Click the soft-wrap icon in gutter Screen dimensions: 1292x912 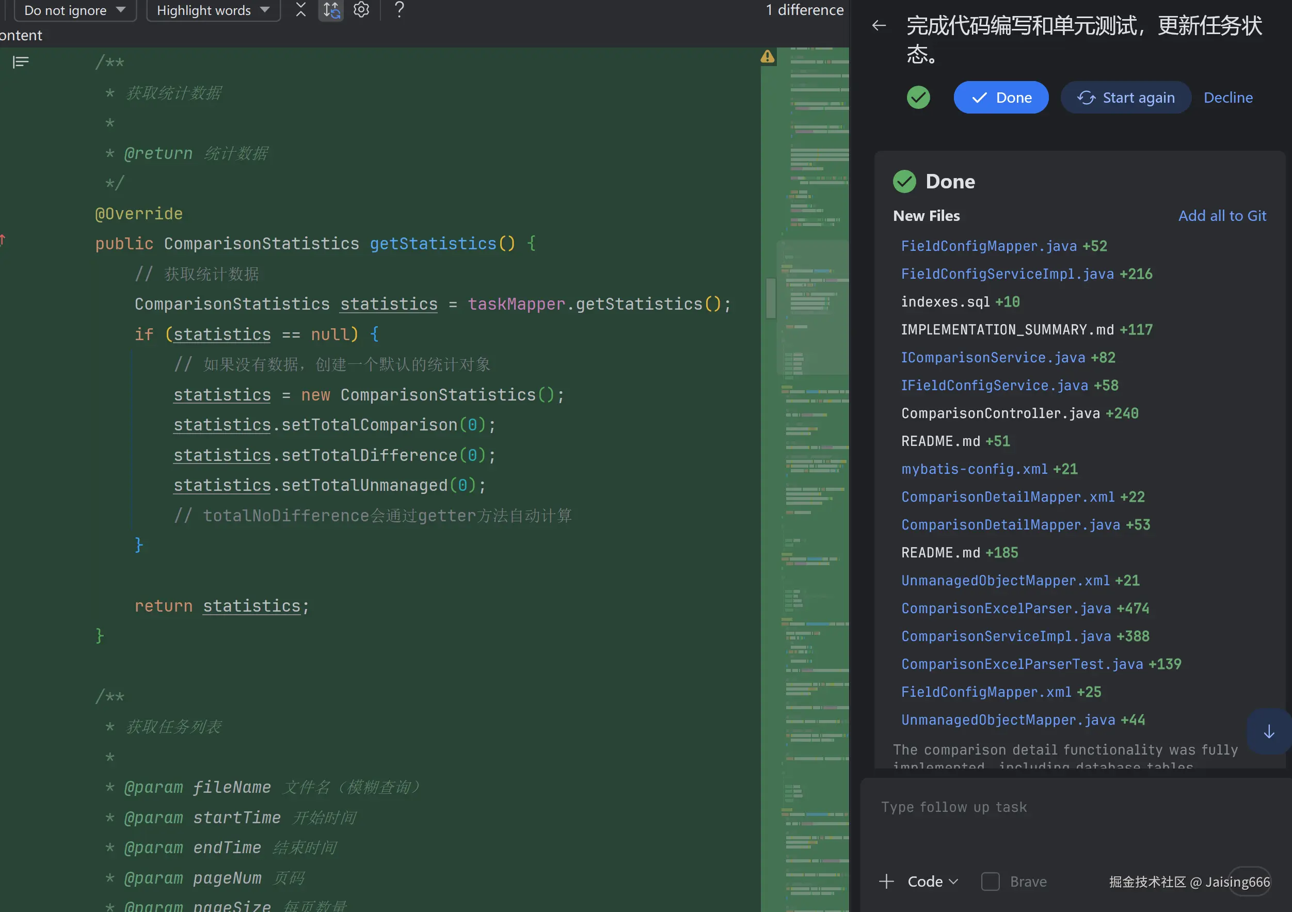coord(21,62)
